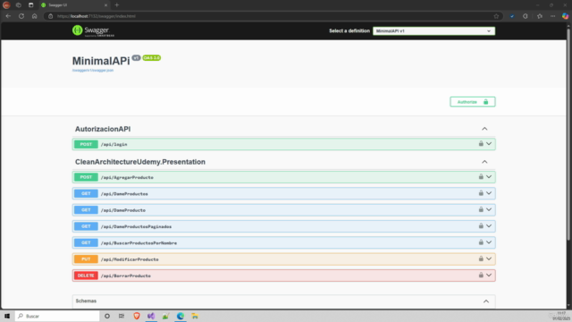The image size is (572, 322).
Task: Open Cortana circle icon on taskbar
Action: click(x=107, y=316)
